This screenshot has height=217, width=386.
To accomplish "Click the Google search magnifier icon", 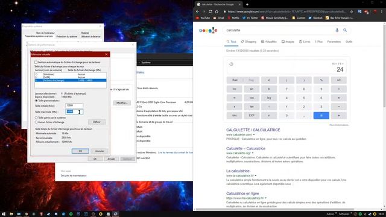I will (x=345, y=30).
